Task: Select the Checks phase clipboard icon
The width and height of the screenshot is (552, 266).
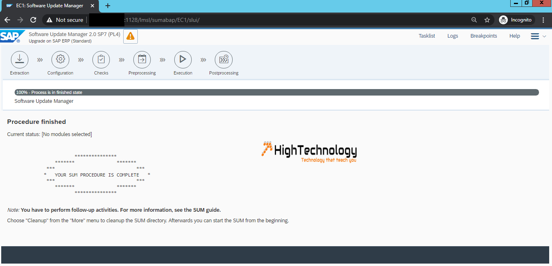Action: (101, 60)
